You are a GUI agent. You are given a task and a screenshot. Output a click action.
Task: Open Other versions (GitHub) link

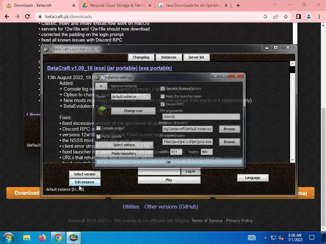click(x=171, y=207)
